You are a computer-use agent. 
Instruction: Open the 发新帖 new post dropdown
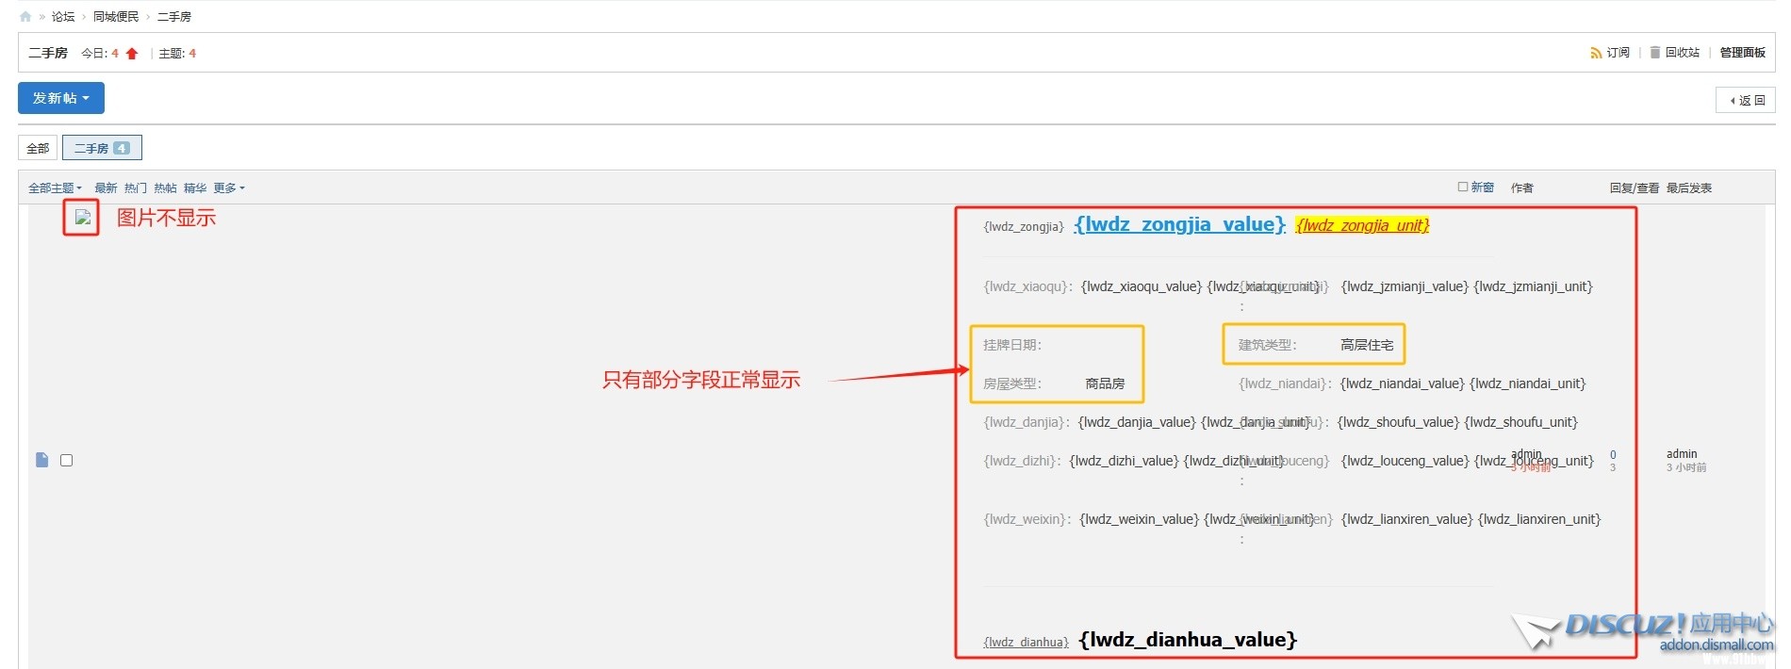[x=61, y=98]
